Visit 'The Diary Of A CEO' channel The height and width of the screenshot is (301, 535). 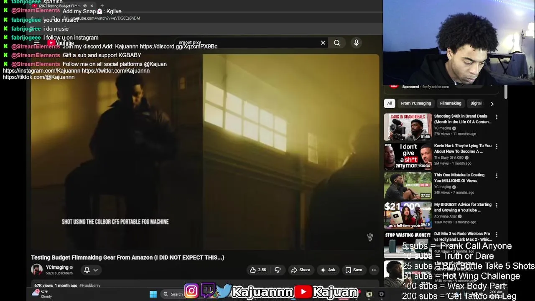448,158
